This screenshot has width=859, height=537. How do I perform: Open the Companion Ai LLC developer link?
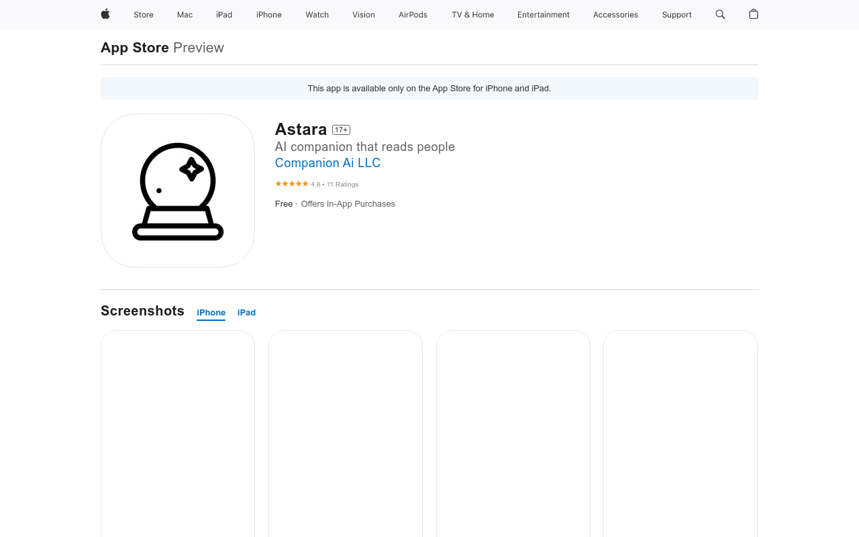327,163
